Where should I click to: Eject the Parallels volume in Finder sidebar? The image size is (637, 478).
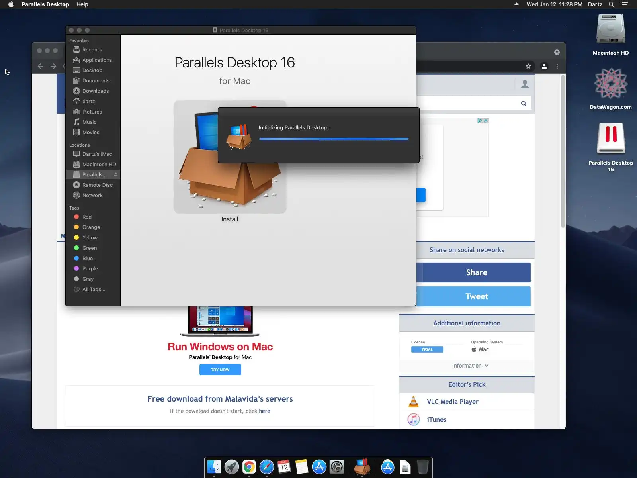click(116, 174)
